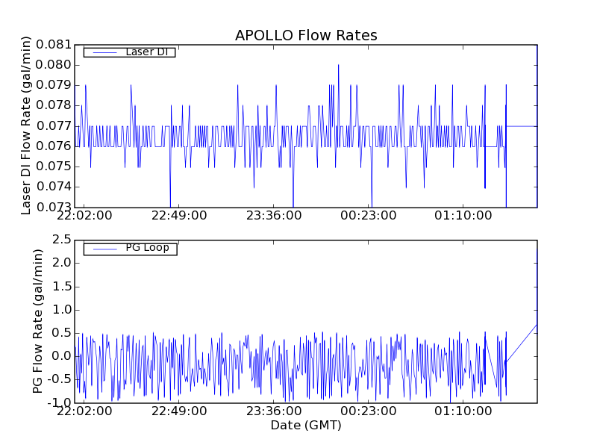597x448 pixels.
Task: Click the 0.077 y-axis tick label
Action: tap(54, 125)
